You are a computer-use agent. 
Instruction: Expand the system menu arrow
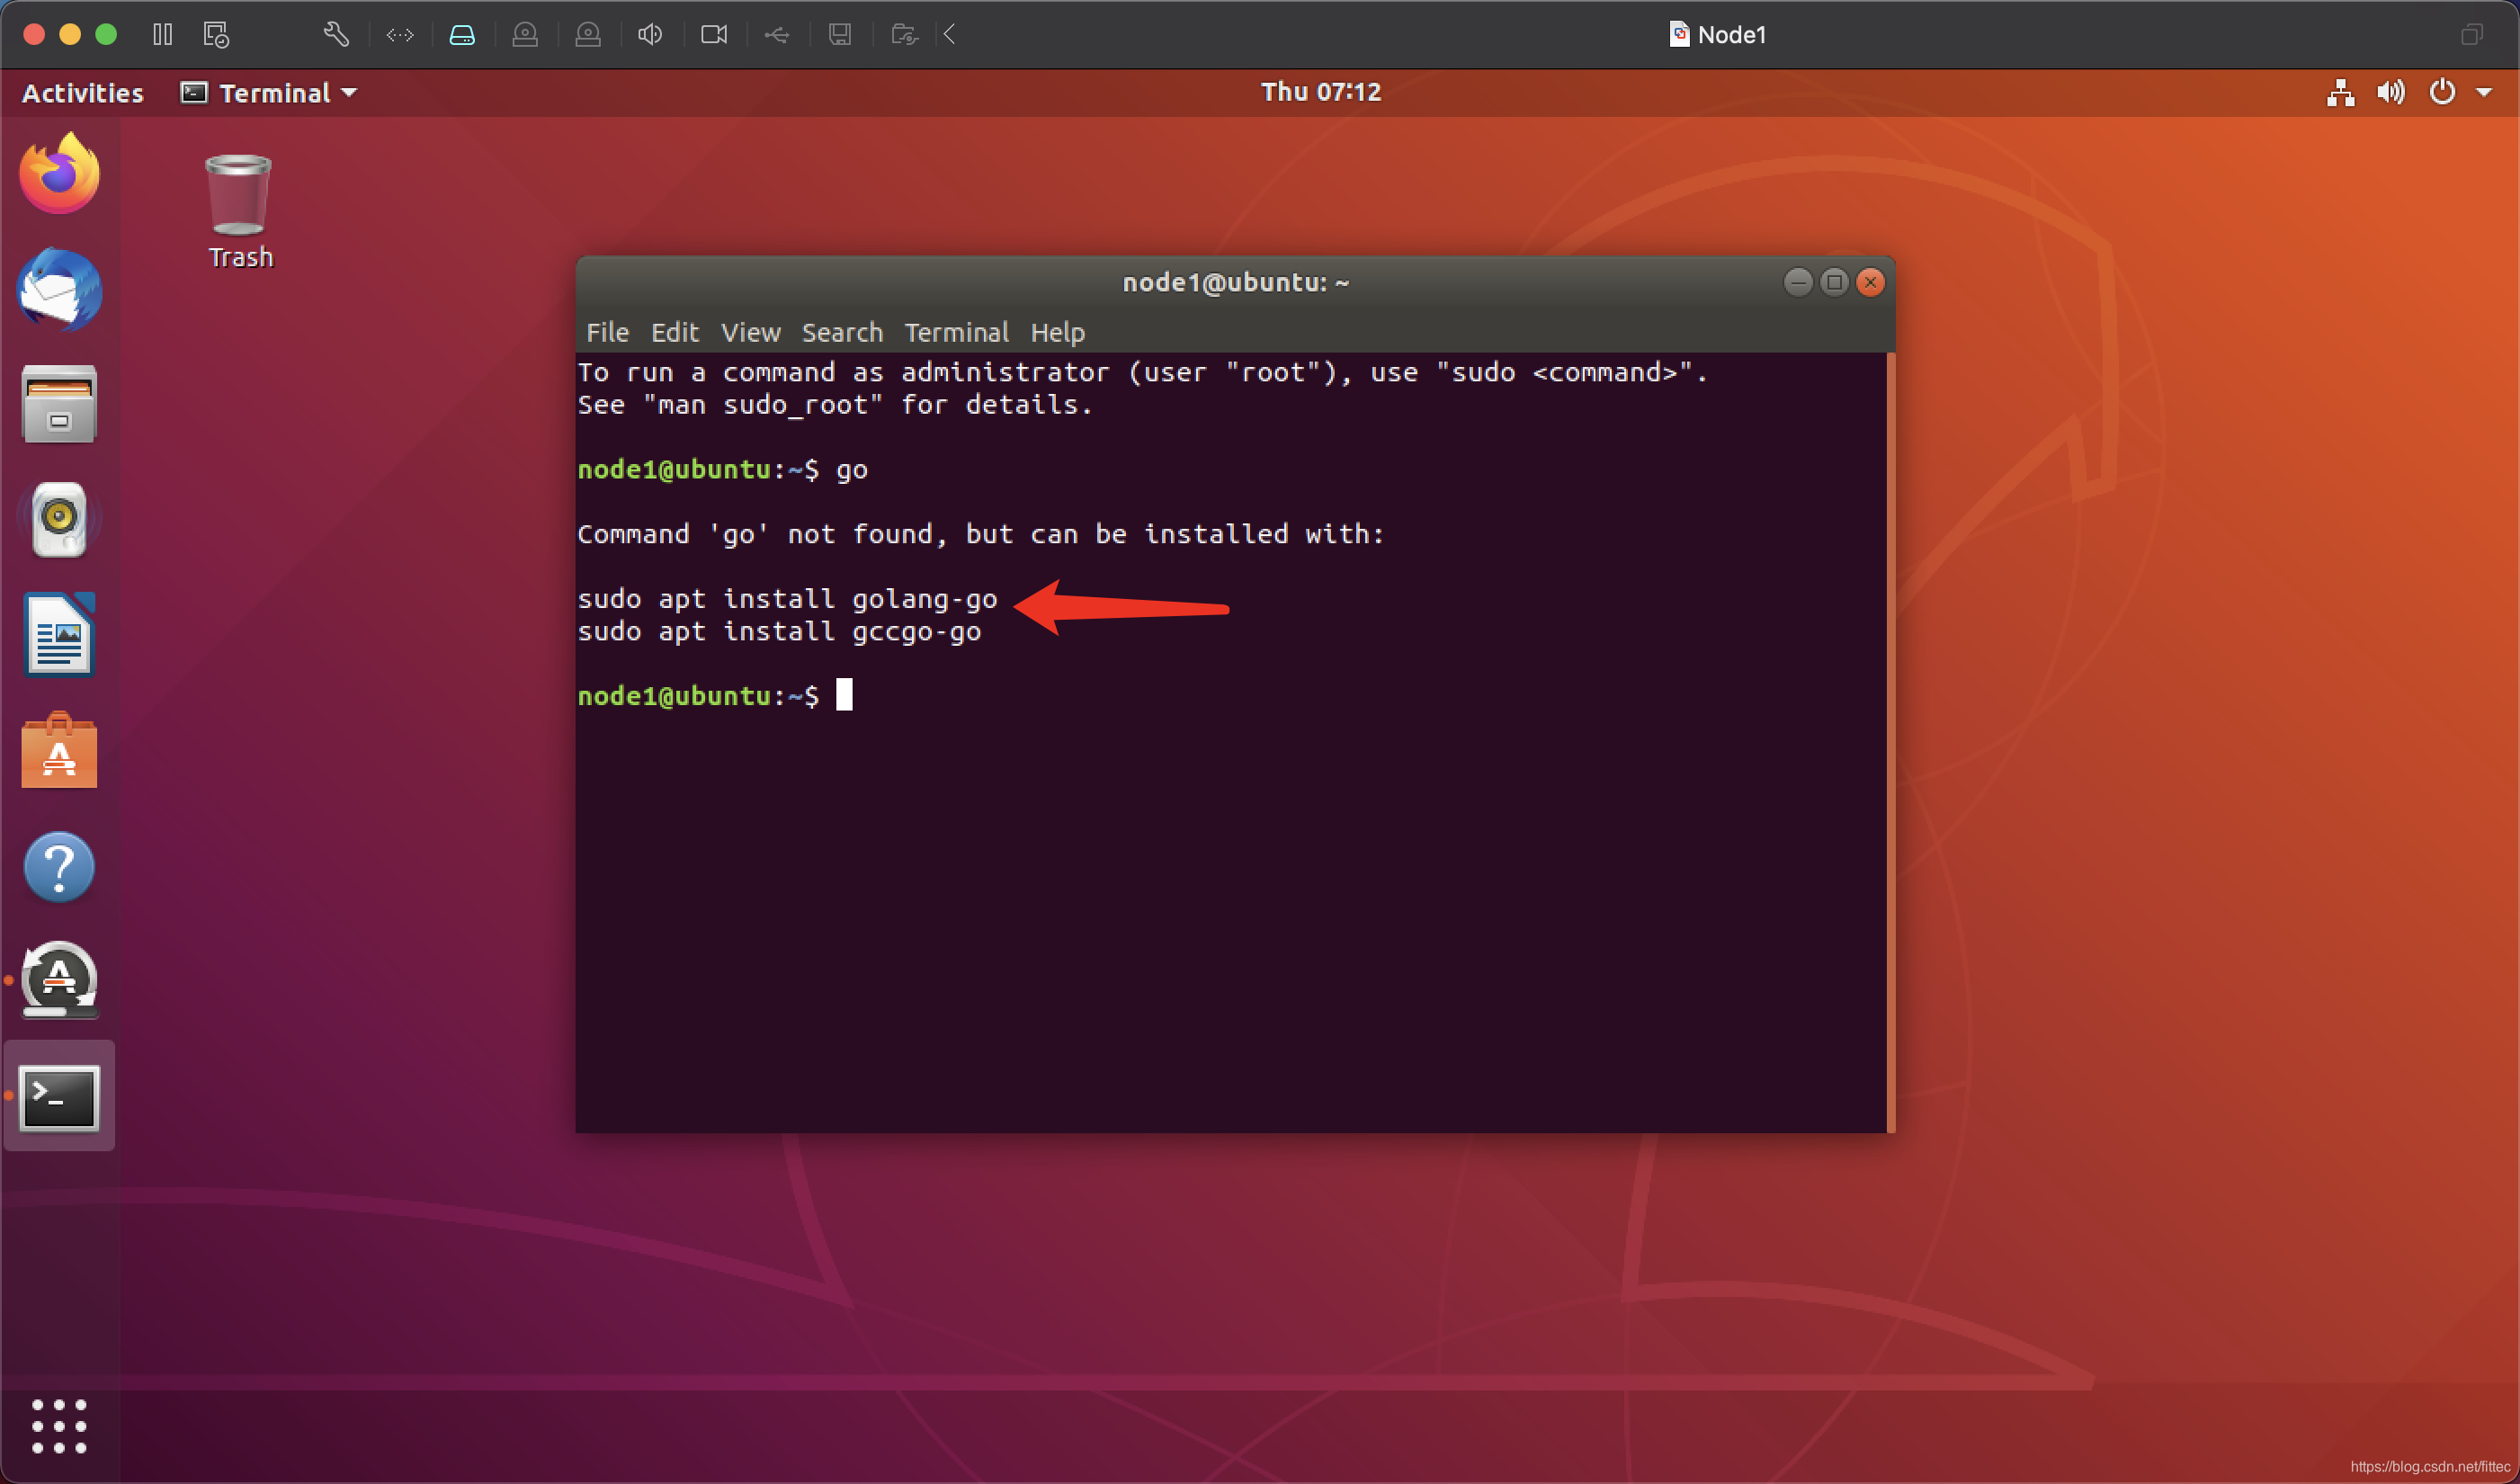click(x=2484, y=93)
